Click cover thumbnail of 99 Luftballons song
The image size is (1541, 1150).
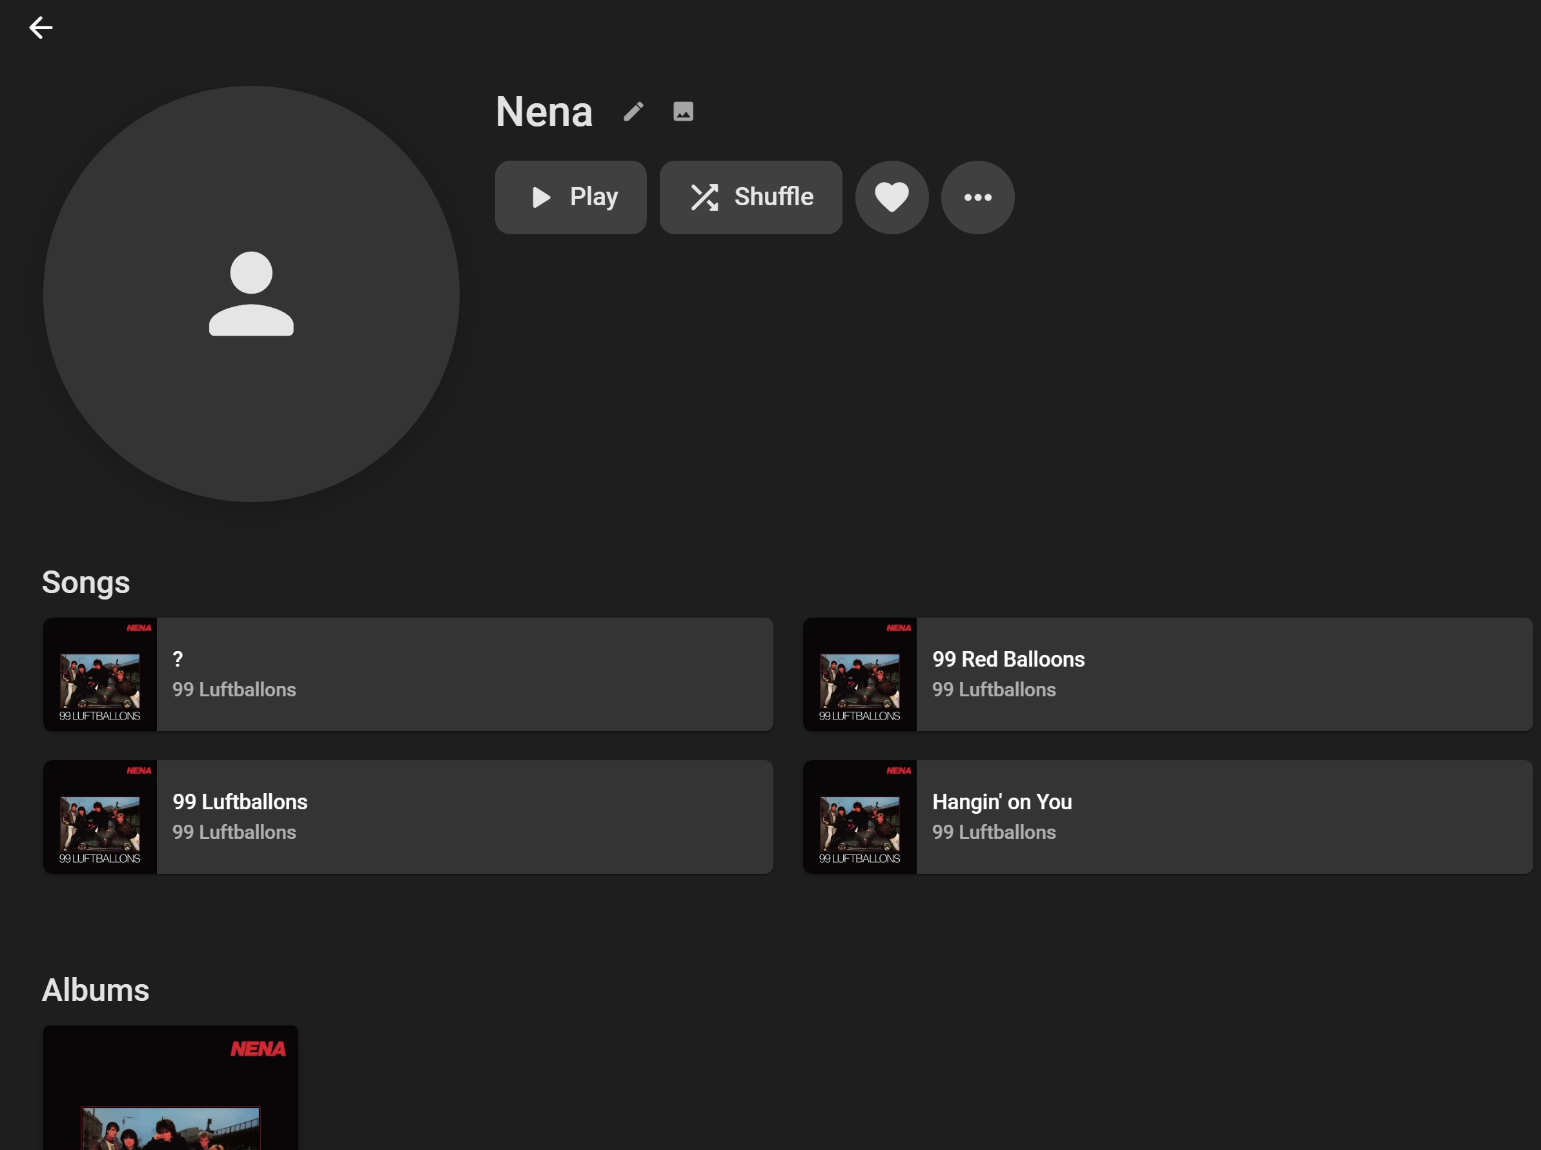[x=99, y=816]
